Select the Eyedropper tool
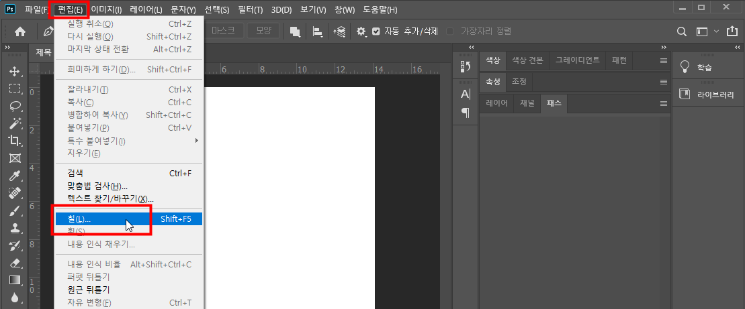This screenshot has height=309, width=745. (x=15, y=176)
